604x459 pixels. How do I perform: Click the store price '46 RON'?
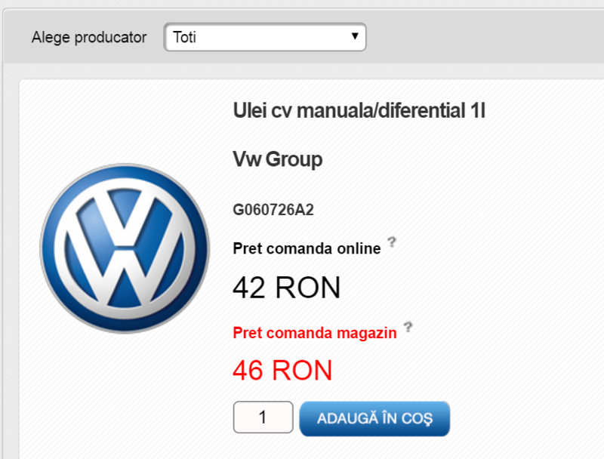click(282, 371)
